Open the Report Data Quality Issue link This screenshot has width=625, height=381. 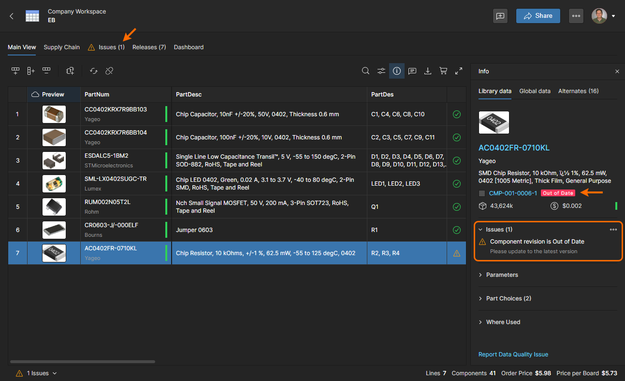click(x=513, y=354)
